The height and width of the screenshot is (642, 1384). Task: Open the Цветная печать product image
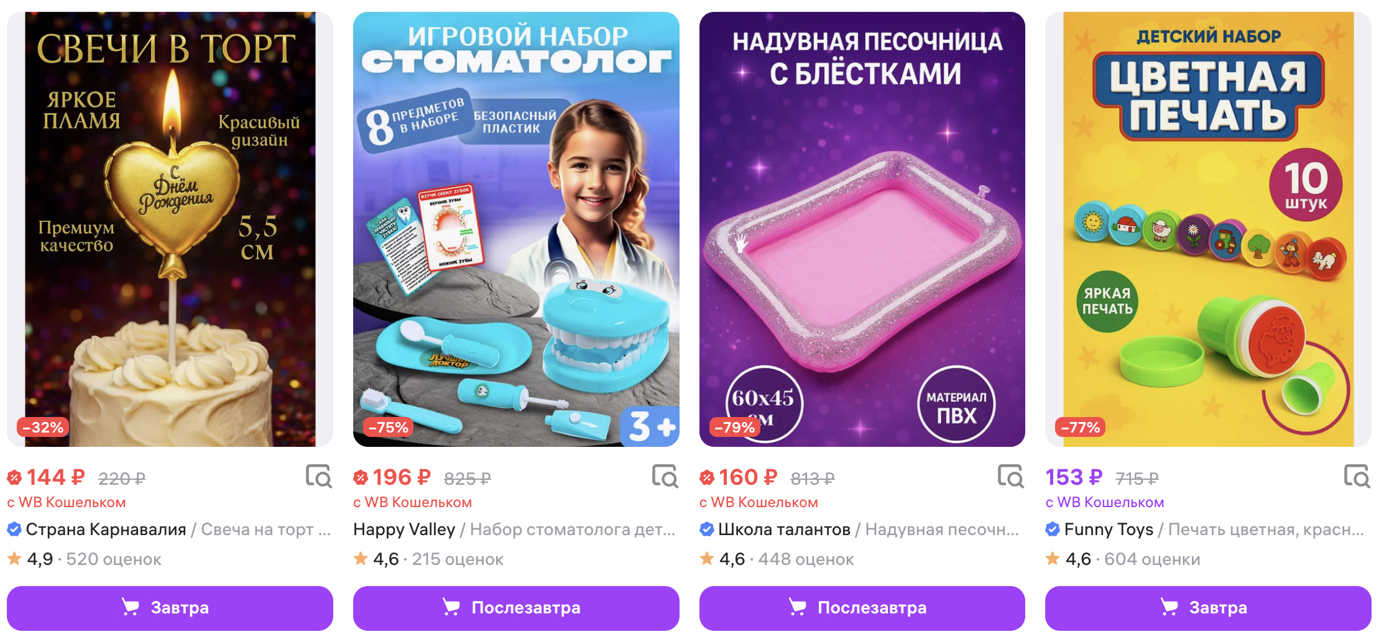click(1208, 229)
